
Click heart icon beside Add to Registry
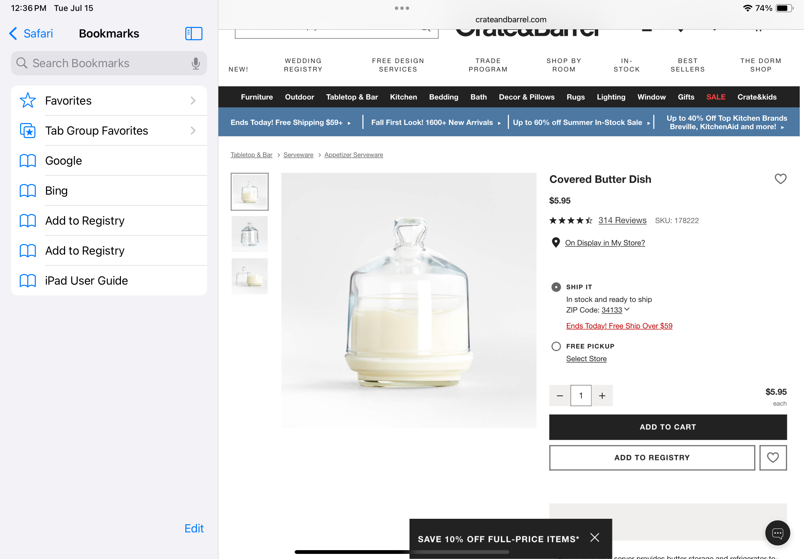(773, 457)
